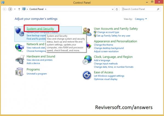Screen dimensions: 164x116
Task: Close the Control Panel window
Action: pos(159,2)
